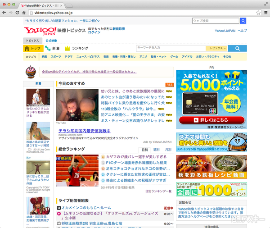Open the browser home icon
Image resolution: width=270 pixels, height=228 pixels.
pyautogui.click(x=24, y=13)
